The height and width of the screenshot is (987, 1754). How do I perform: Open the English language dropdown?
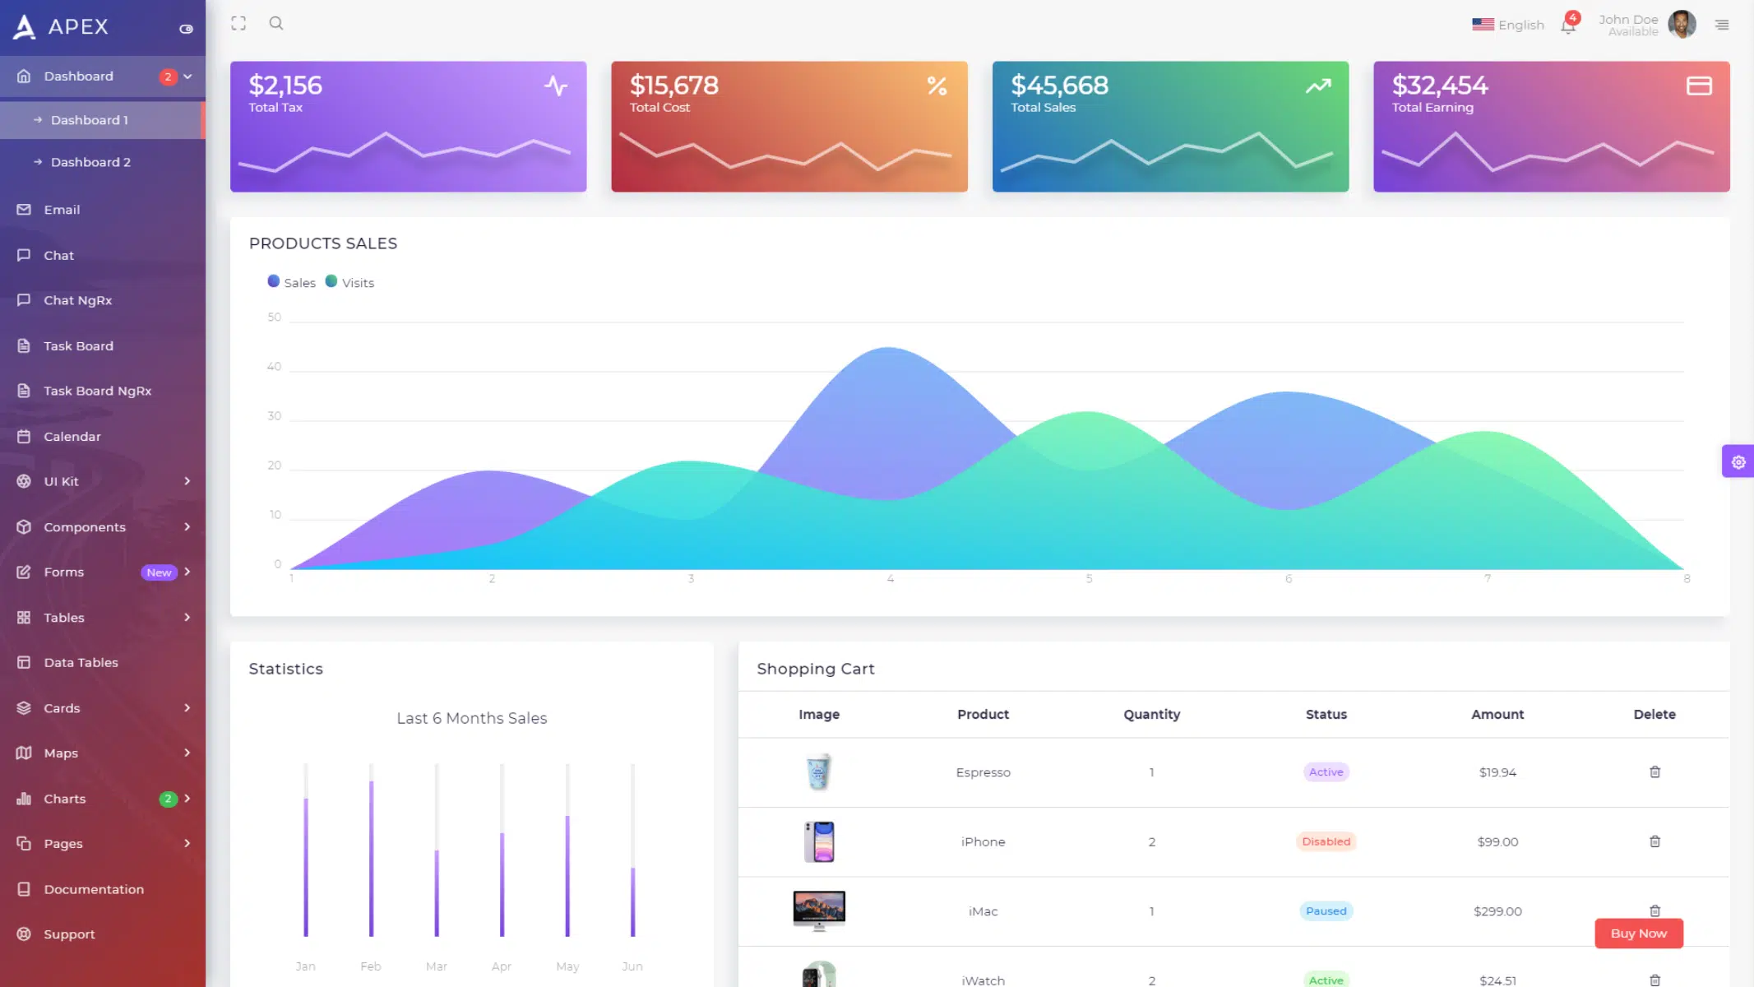(x=1508, y=25)
